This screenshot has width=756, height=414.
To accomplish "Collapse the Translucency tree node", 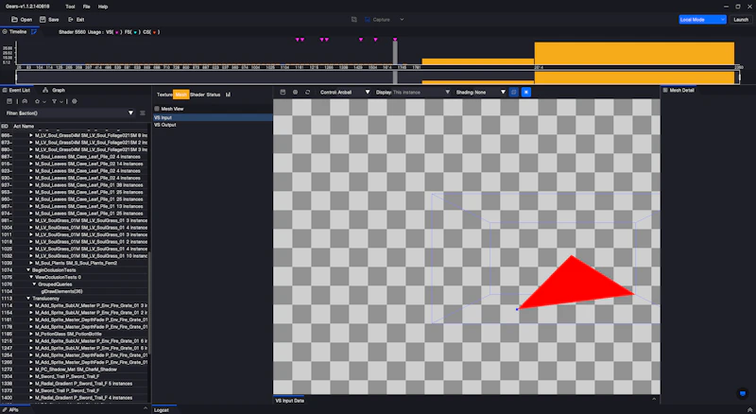I will (28, 299).
